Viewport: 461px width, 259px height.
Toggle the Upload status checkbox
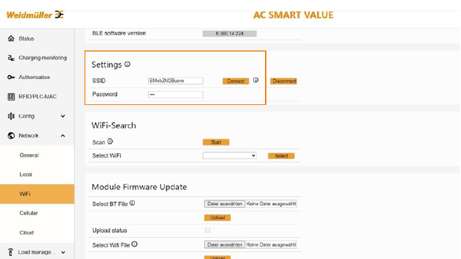pyautogui.click(x=207, y=230)
